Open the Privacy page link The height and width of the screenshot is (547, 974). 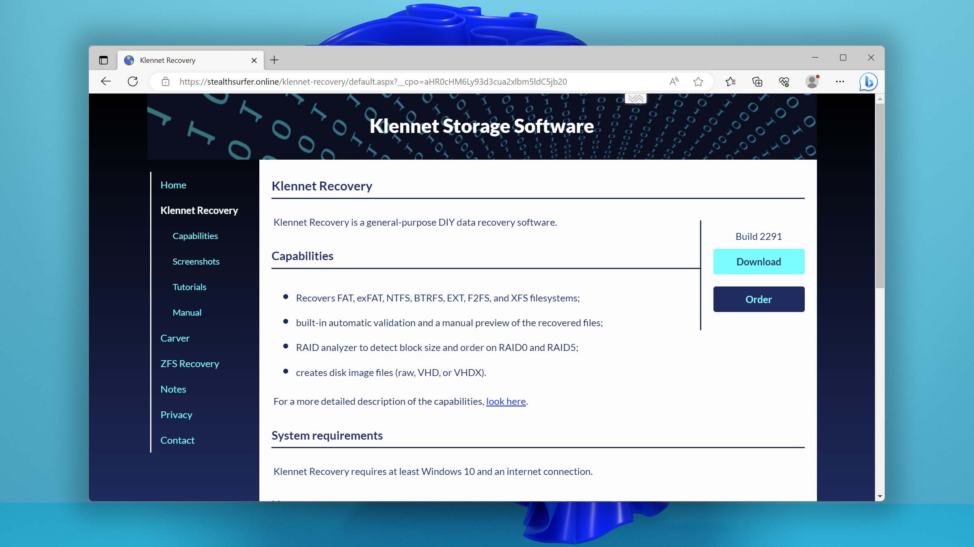[176, 415]
